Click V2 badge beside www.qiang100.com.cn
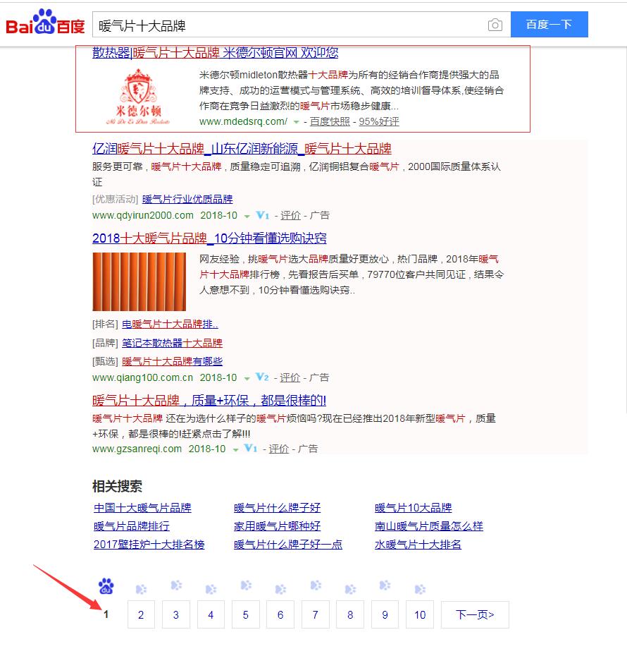Screen dimensions: 627x649 [x=262, y=377]
